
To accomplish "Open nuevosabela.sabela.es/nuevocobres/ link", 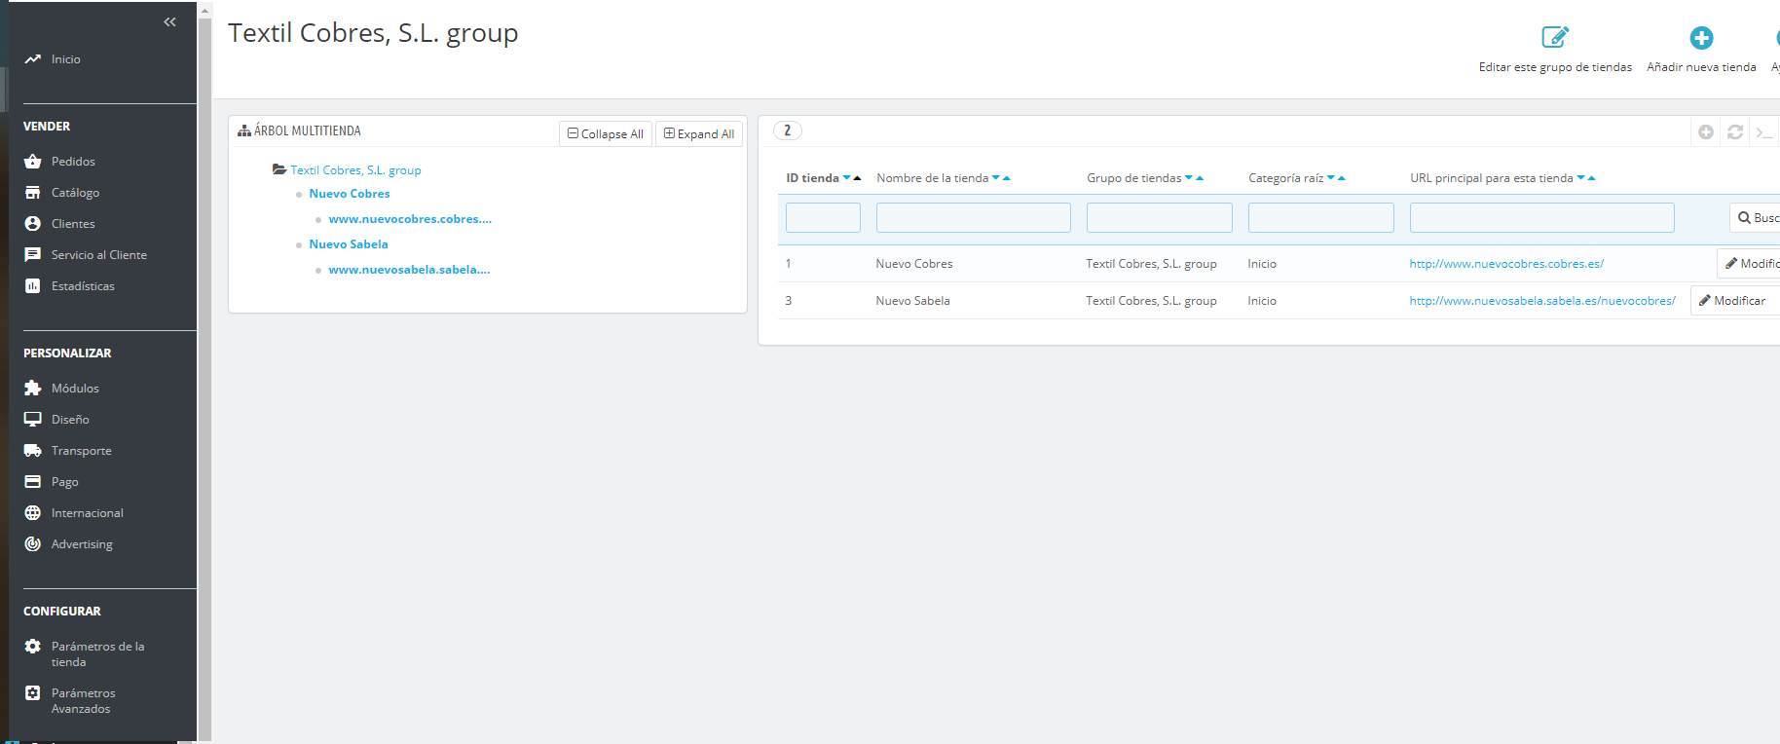I will 1542,301.
